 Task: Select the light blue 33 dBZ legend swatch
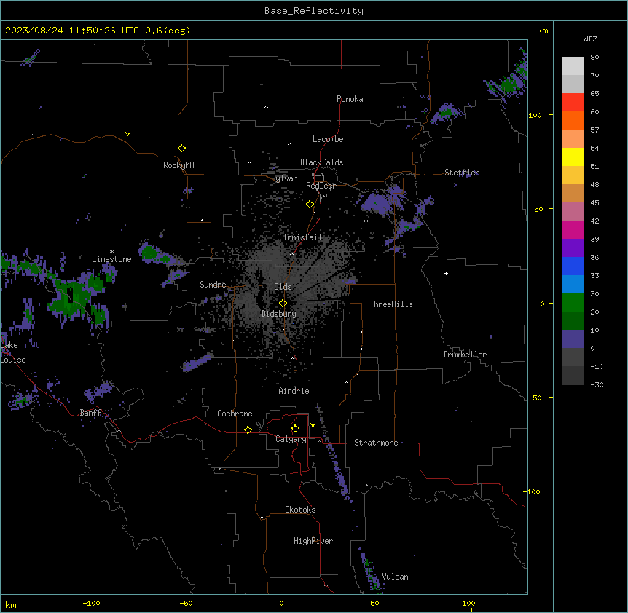573,285
